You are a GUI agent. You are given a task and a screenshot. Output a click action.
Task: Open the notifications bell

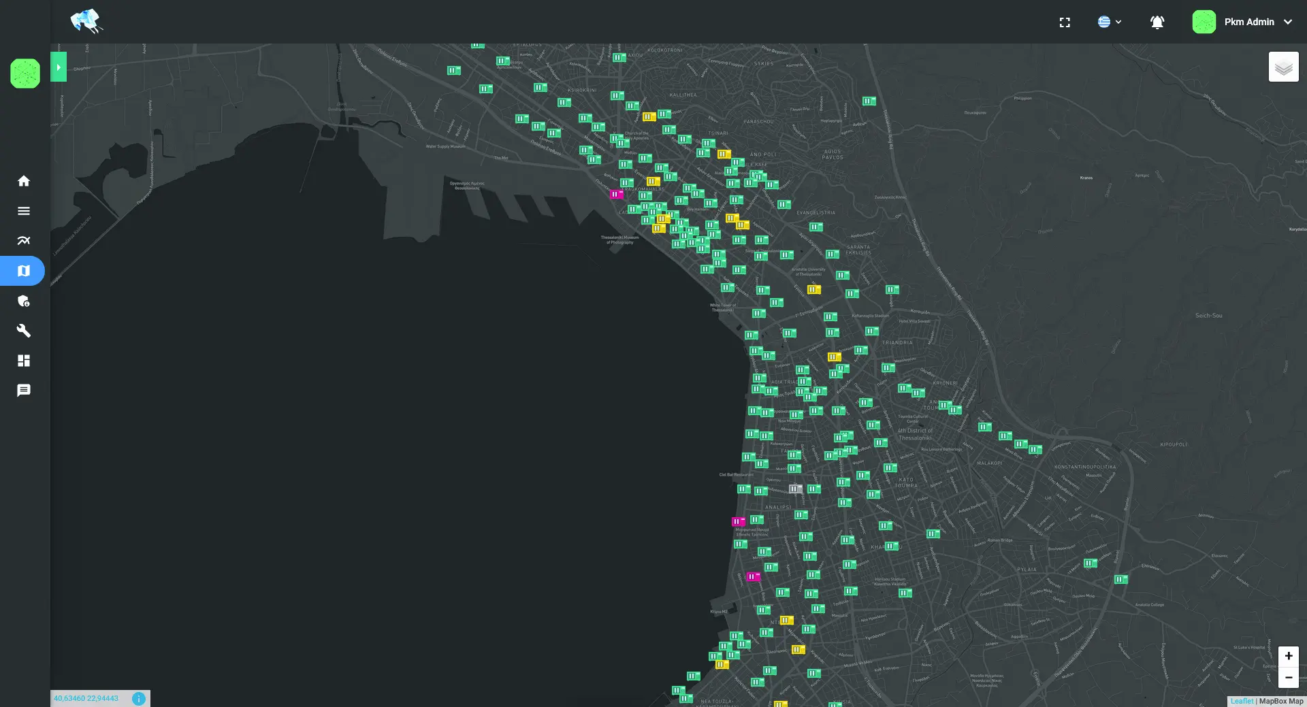1157,22
